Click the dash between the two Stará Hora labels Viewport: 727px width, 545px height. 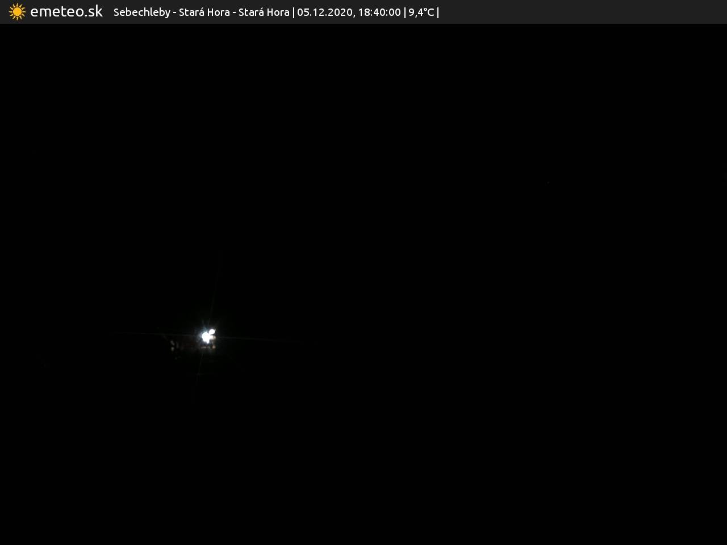click(x=234, y=12)
